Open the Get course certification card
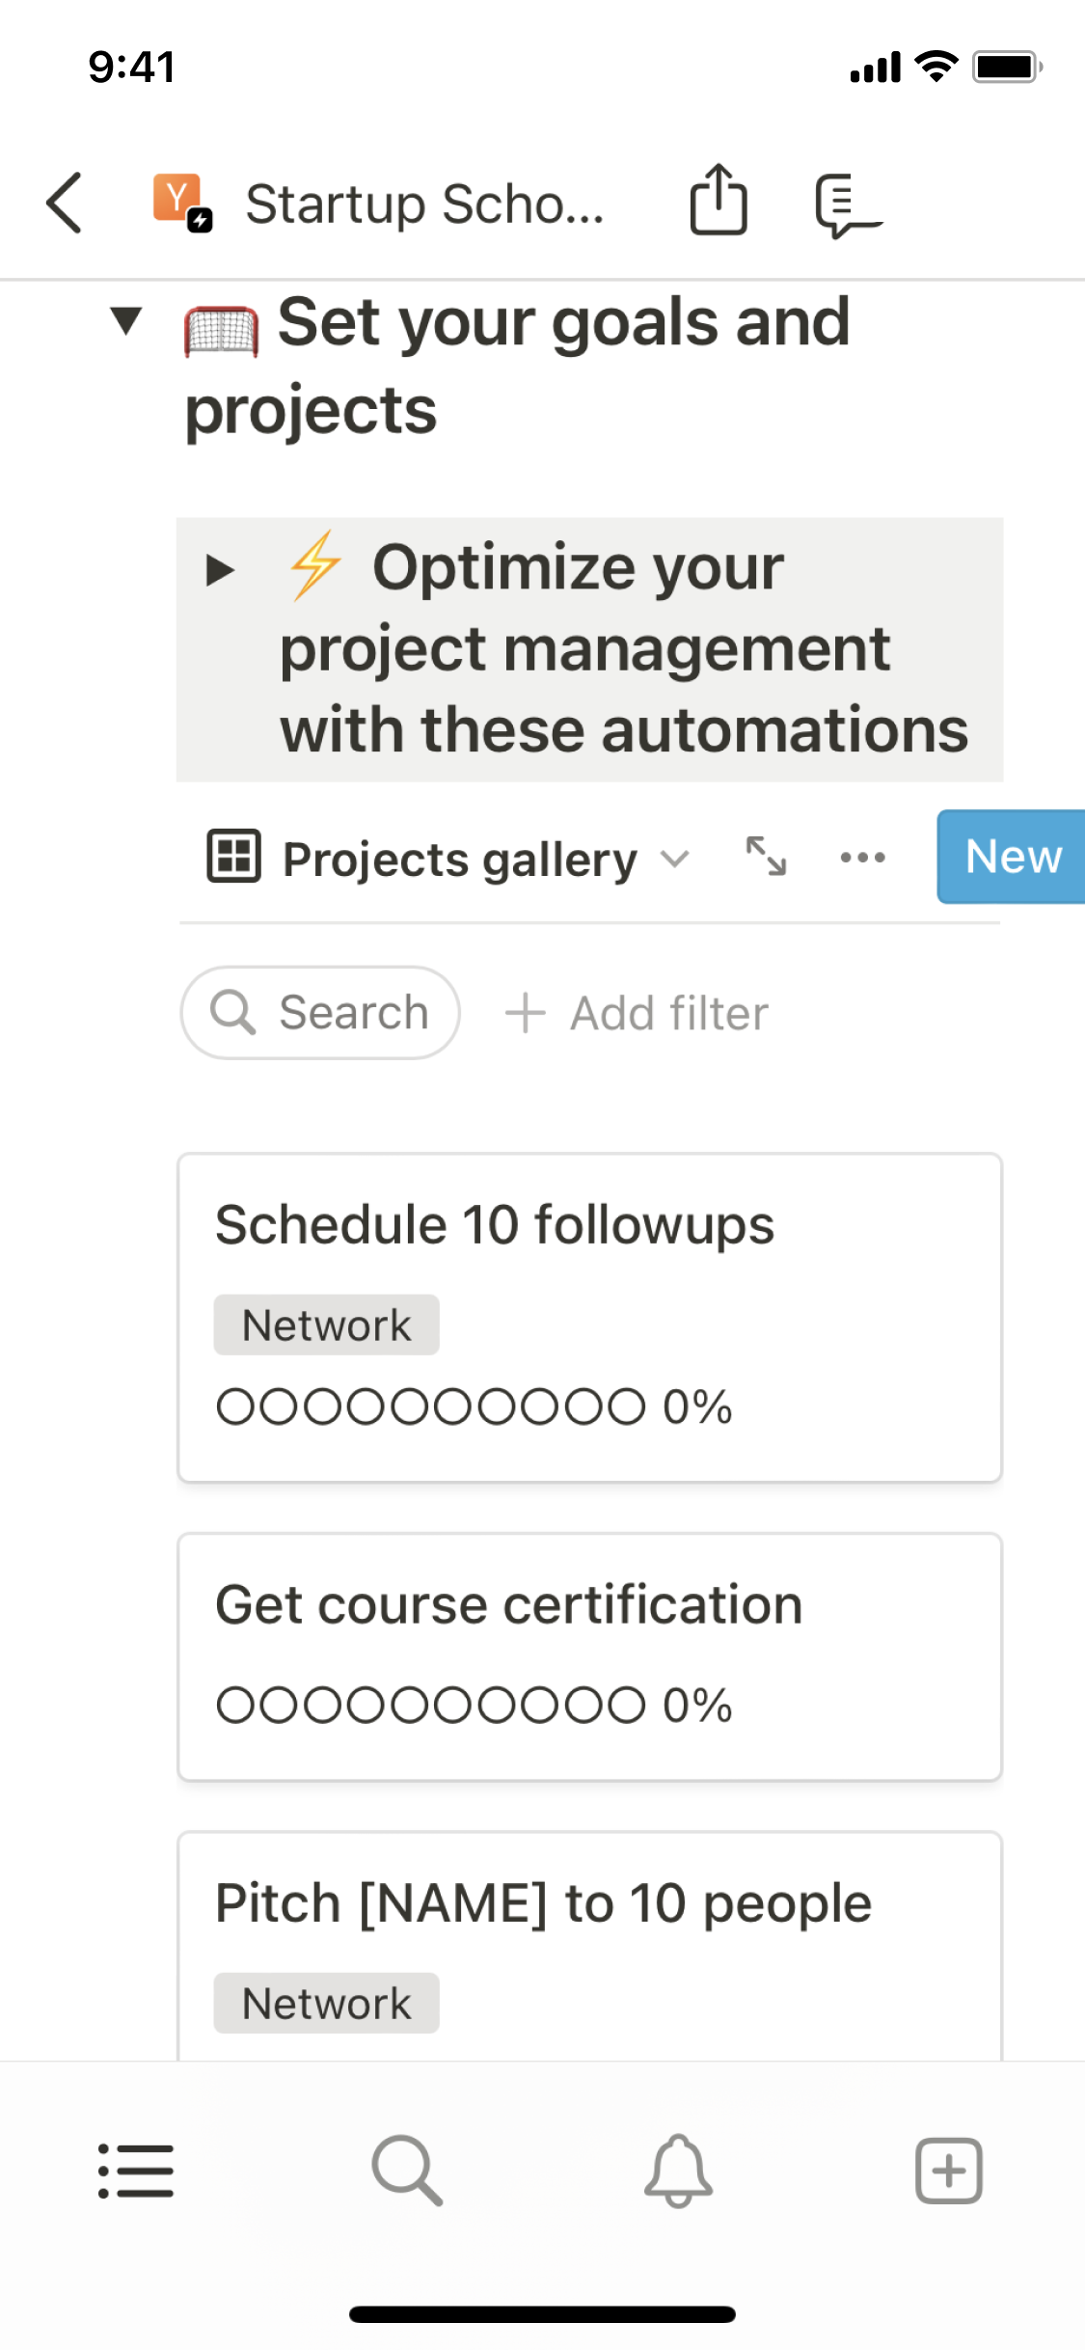Image resolution: width=1085 pixels, height=2350 pixels. click(x=508, y=1605)
